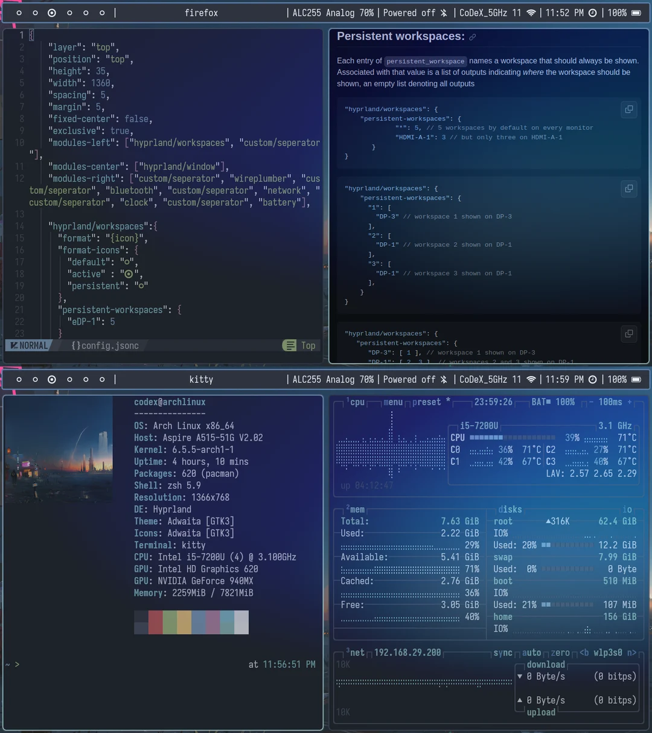Screen dimensions: 652x733
Task: Click the CoDeX_5GHz WiFi icon
Action: pyautogui.click(x=531, y=12)
